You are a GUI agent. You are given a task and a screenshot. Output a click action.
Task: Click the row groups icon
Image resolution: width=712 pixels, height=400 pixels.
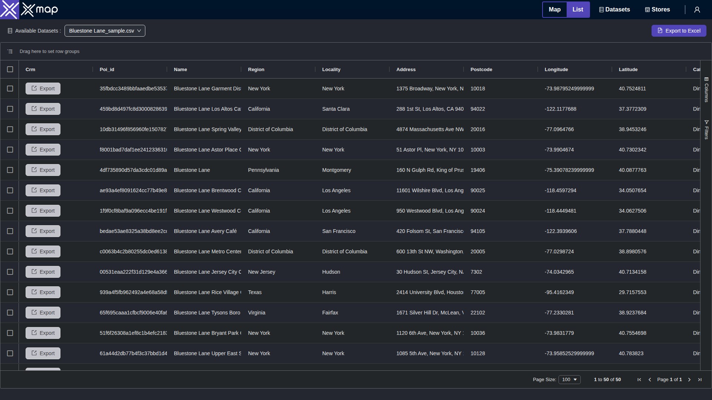[x=10, y=51]
